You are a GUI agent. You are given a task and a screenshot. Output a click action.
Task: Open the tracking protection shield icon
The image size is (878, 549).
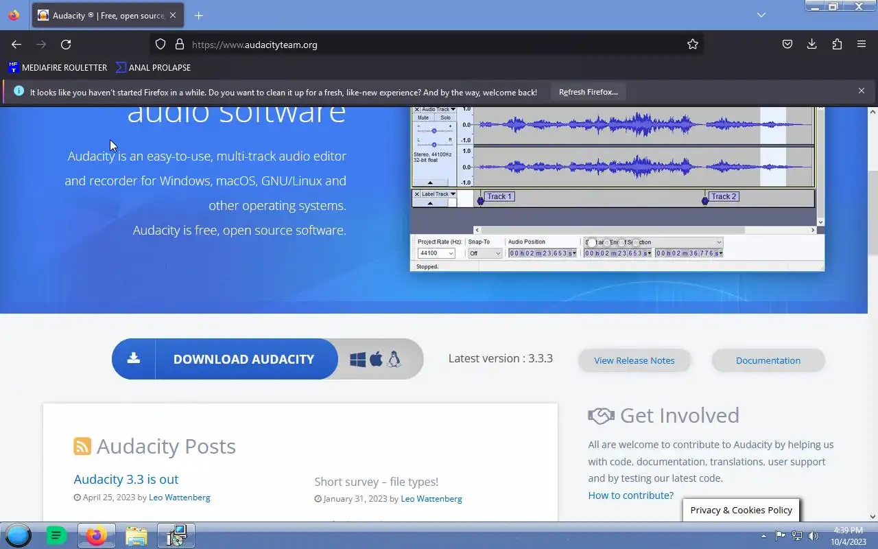point(161,45)
